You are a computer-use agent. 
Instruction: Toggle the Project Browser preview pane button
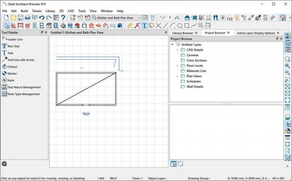[173, 163]
